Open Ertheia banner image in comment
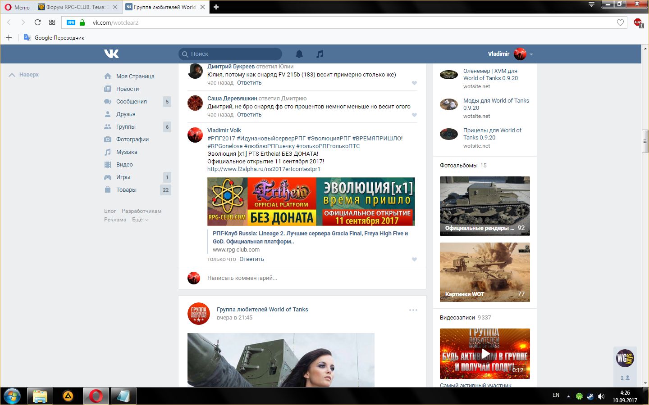The height and width of the screenshot is (405, 649). tap(311, 202)
